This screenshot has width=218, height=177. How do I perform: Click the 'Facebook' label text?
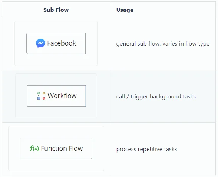(x=62, y=43)
